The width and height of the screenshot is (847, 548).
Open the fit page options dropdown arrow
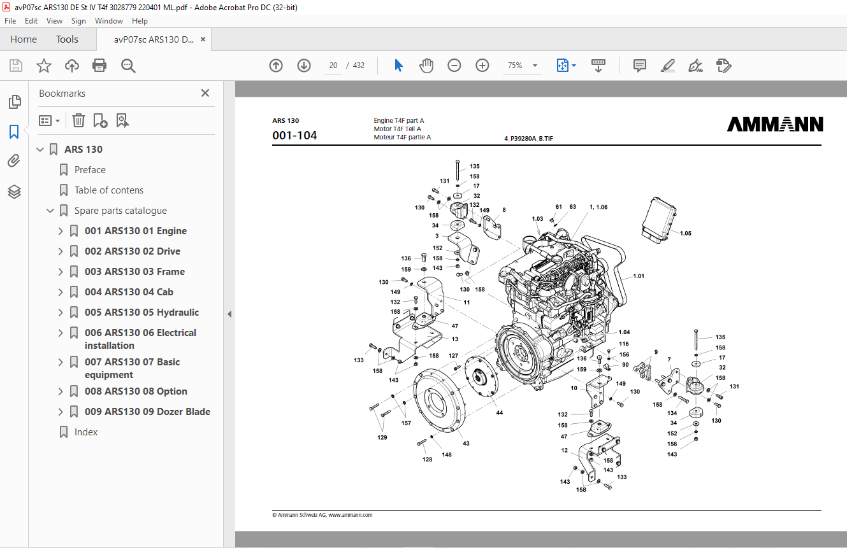tap(574, 66)
